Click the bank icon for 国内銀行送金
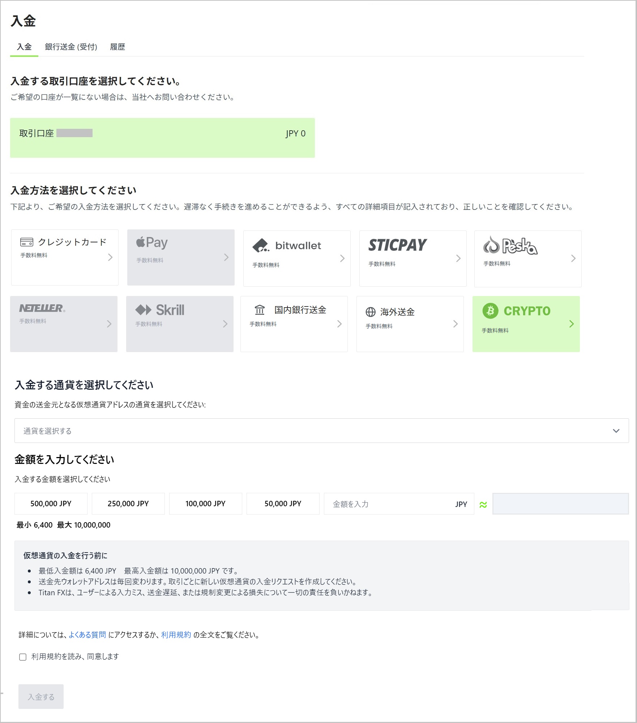Screen dimensions: 637x723 260,310
